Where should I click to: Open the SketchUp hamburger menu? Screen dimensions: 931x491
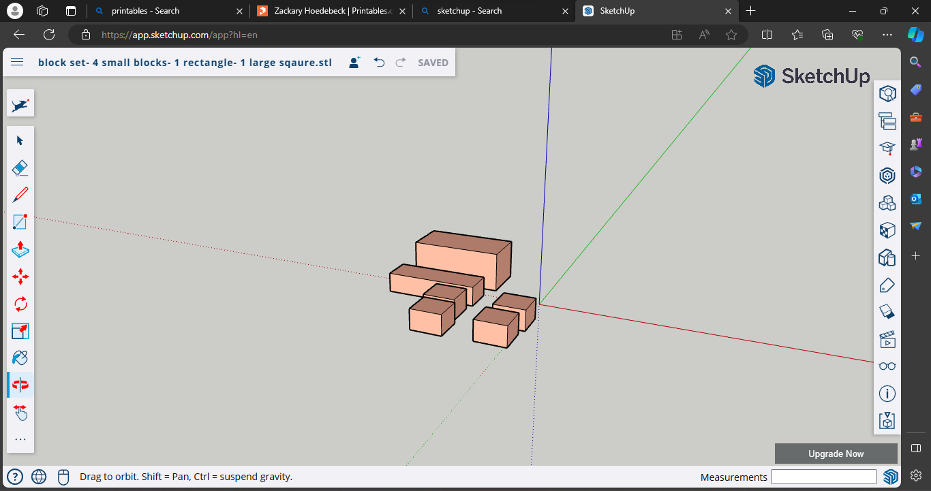tap(17, 62)
